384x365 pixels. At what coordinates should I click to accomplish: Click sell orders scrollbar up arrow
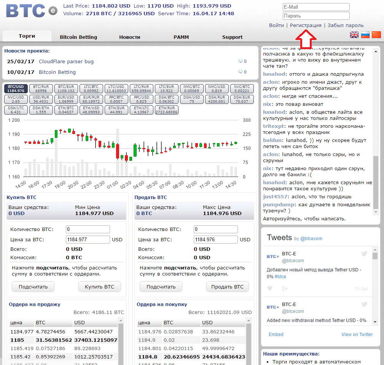pyautogui.click(x=121, y=320)
